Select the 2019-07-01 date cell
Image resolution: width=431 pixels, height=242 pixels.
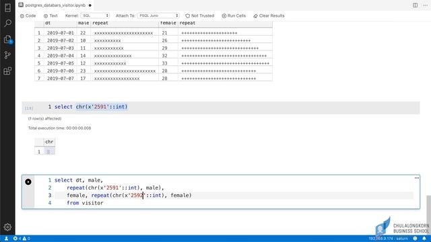coord(60,33)
